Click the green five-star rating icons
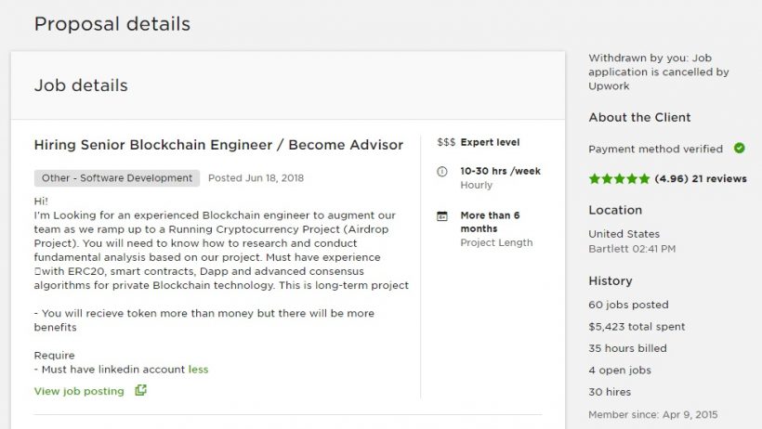Viewport: 762px width, 429px height. [x=619, y=178]
